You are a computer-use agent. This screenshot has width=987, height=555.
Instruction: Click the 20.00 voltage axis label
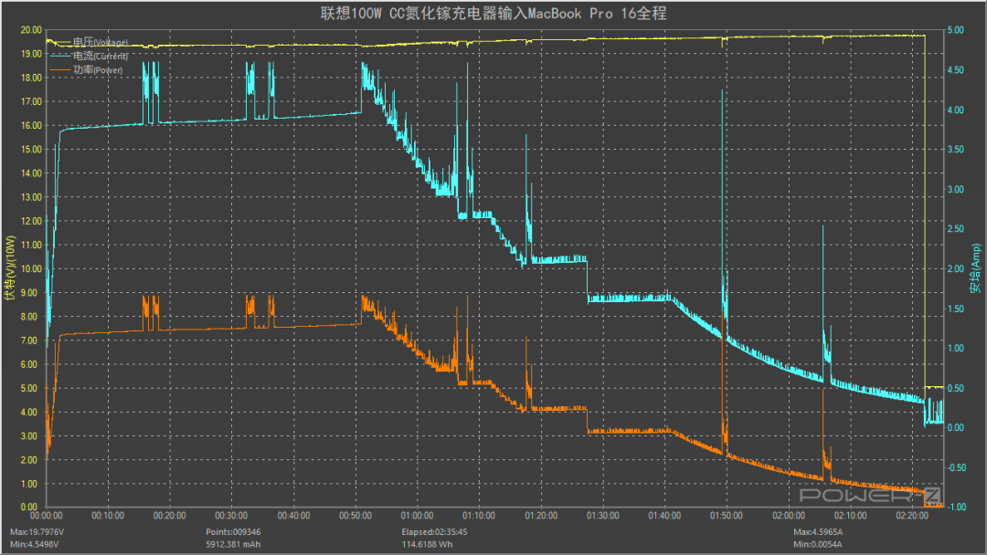tap(31, 29)
